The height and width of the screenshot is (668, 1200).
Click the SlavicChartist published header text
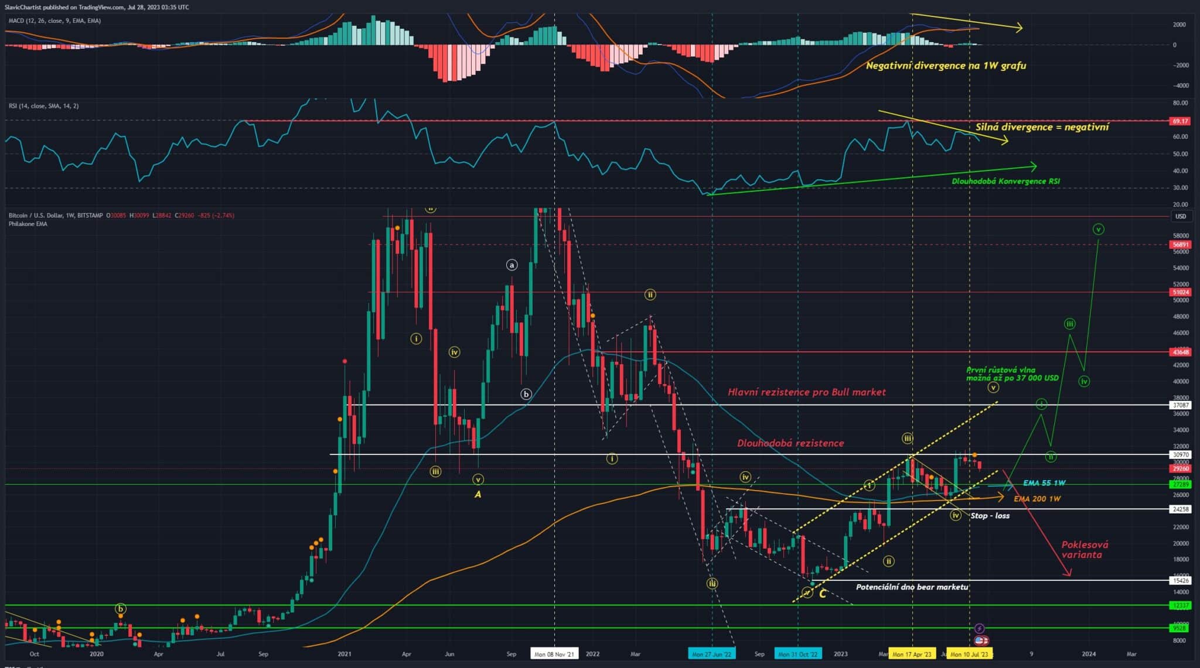97,7
